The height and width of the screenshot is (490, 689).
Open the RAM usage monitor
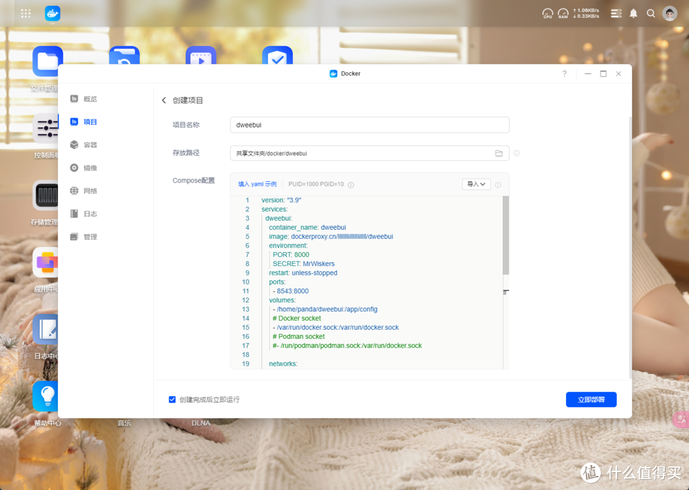tap(563, 13)
